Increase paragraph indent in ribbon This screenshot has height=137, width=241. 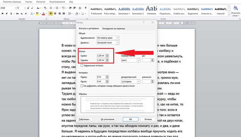coord(75,8)
